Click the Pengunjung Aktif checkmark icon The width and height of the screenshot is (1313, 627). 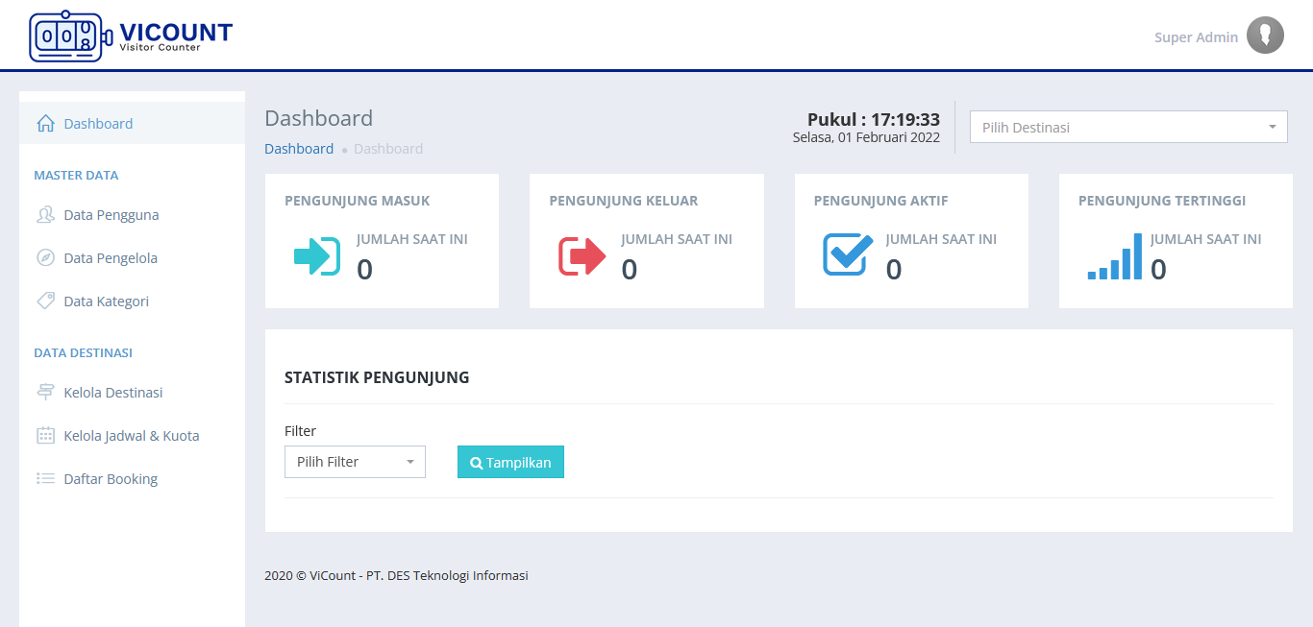coord(847,255)
